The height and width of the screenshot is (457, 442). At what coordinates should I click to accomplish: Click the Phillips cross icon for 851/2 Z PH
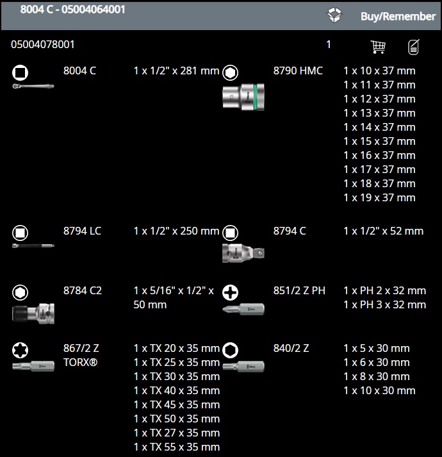point(230,292)
